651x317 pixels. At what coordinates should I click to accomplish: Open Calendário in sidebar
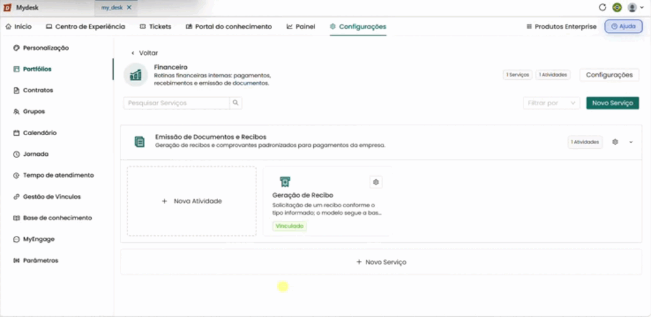[x=35, y=133]
